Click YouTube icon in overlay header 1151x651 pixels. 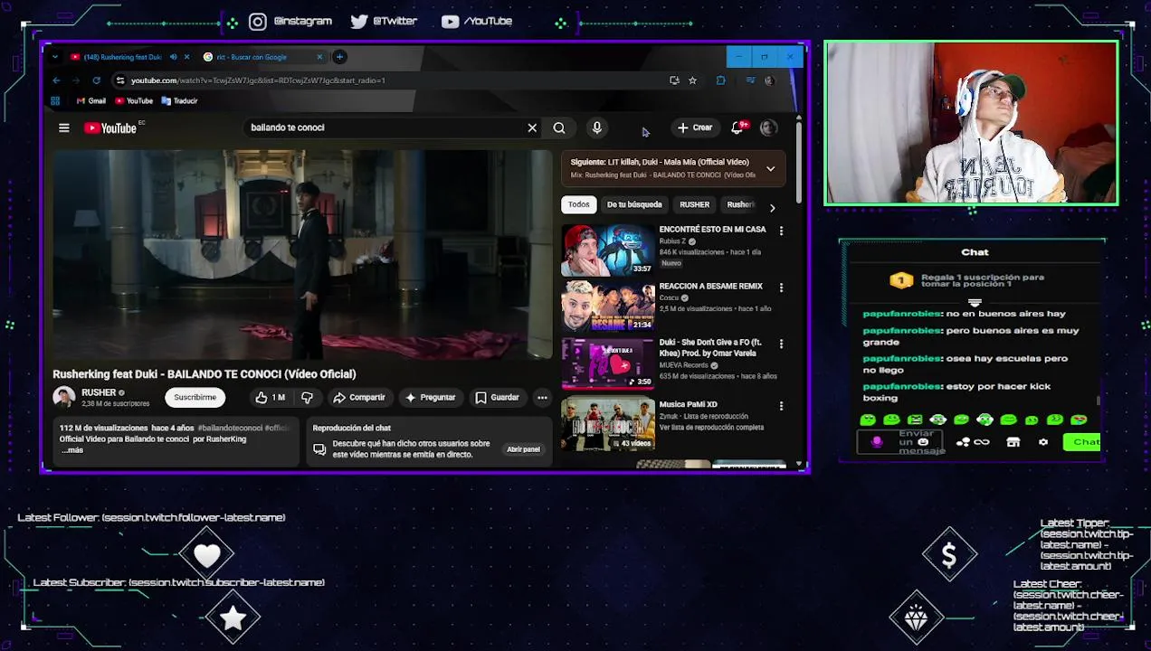pos(450,22)
